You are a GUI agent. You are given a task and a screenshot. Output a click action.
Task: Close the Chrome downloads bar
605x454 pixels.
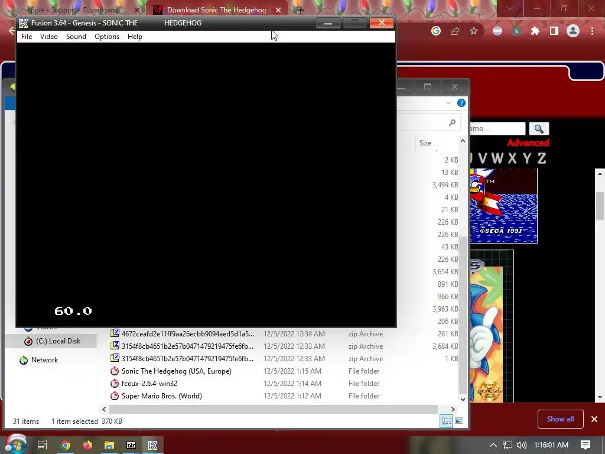point(594,419)
